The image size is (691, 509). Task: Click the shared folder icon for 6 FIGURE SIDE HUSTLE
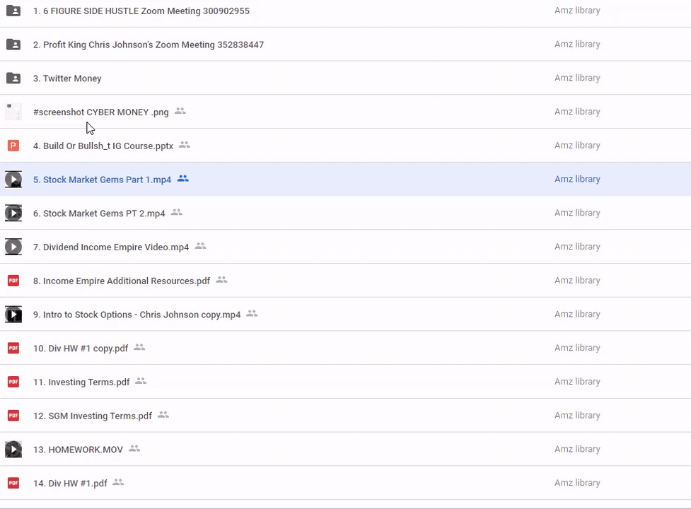click(13, 11)
